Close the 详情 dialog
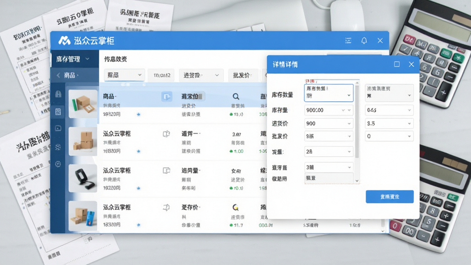Image resolution: width=471 pixels, height=265 pixels. click(x=411, y=64)
